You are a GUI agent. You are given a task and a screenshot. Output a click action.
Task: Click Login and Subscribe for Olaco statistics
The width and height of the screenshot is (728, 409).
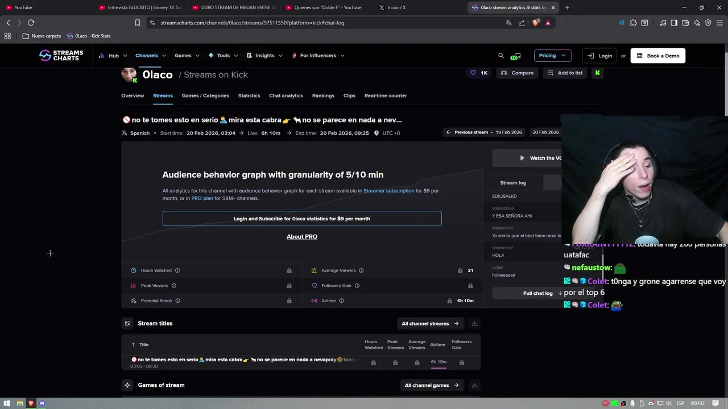[302, 219]
